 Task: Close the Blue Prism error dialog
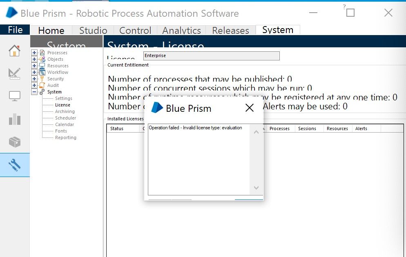click(249, 108)
